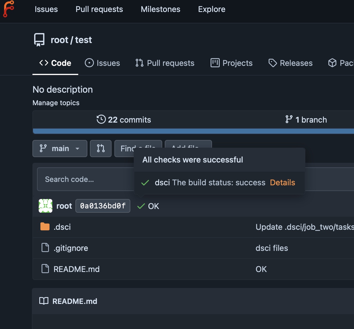Select the Code tab
The width and height of the screenshot is (354, 329).
click(x=55, y=63)
